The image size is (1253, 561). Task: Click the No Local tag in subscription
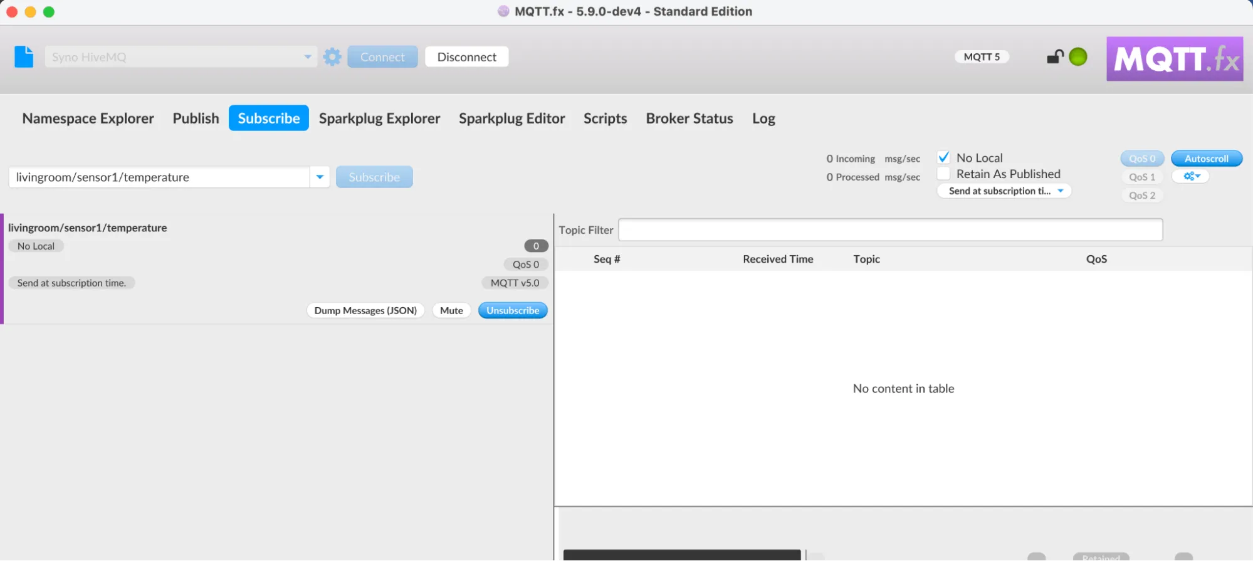(x=36, y=246)
